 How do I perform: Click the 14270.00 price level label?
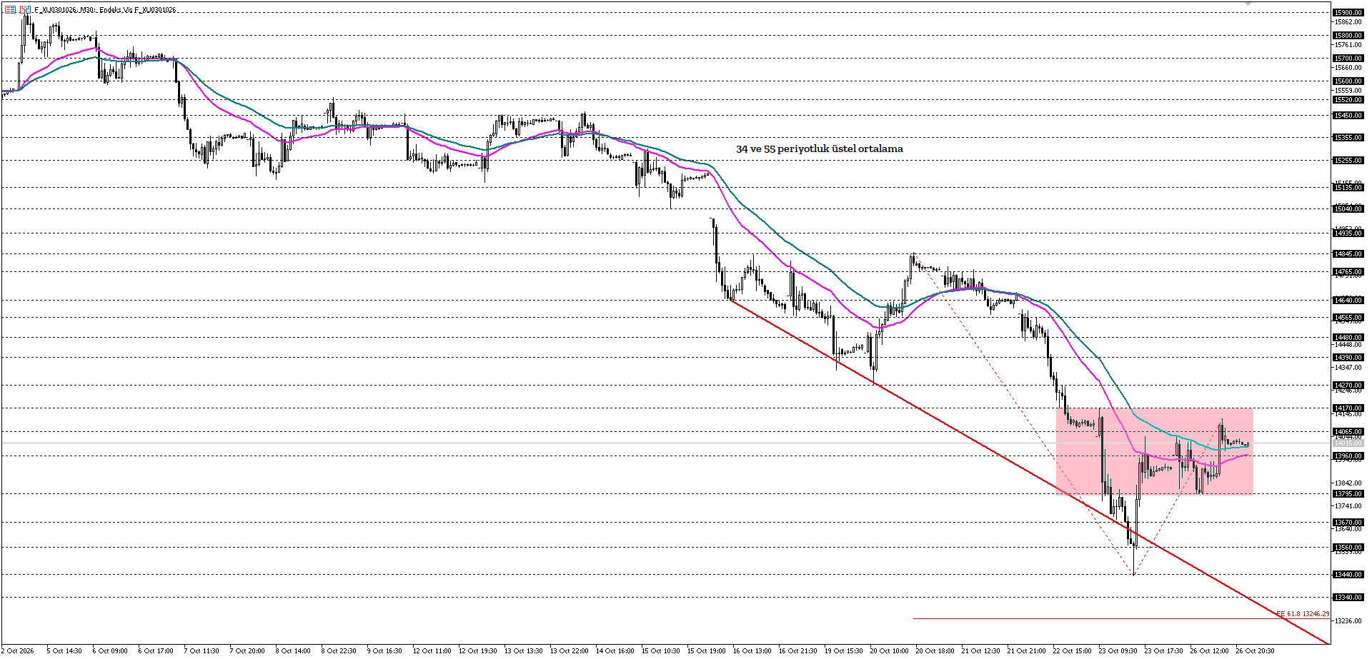pos(1348,386)
